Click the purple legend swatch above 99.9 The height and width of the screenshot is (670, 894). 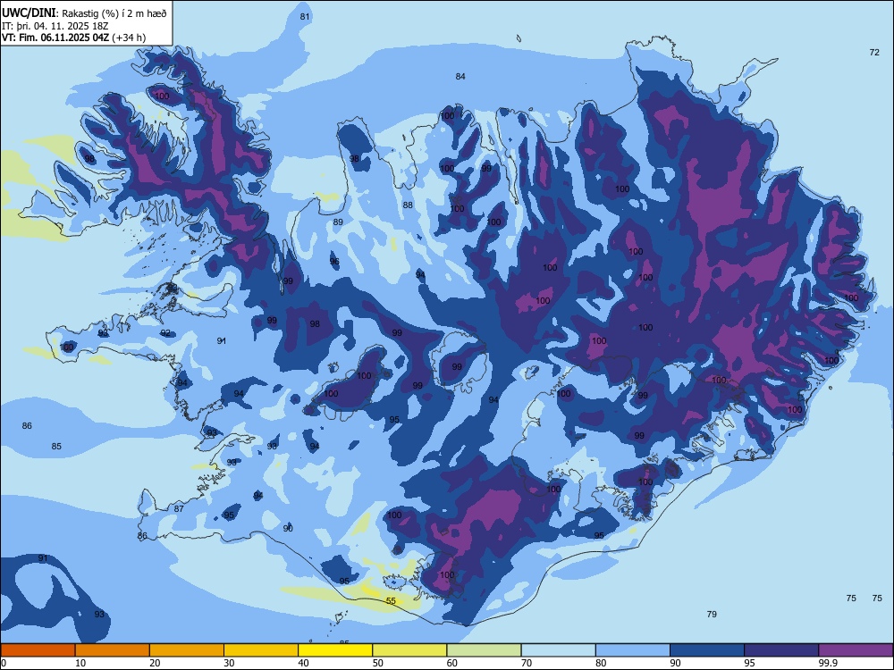coord(856,650)
